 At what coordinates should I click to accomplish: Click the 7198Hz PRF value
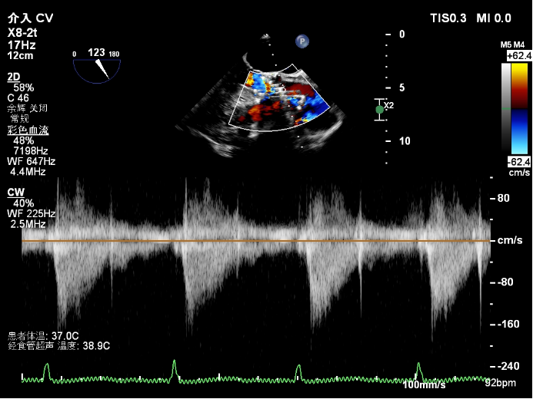[x=31, y=151]
